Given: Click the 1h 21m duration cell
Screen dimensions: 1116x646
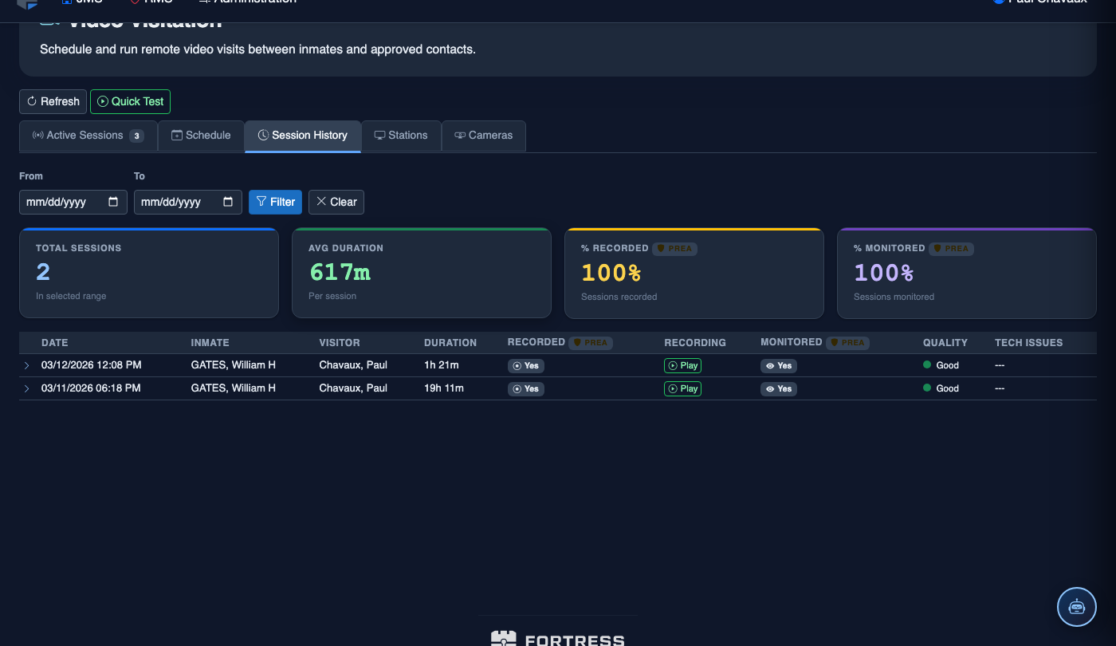Looking at the screenshot, I should (x=442, y=365).
